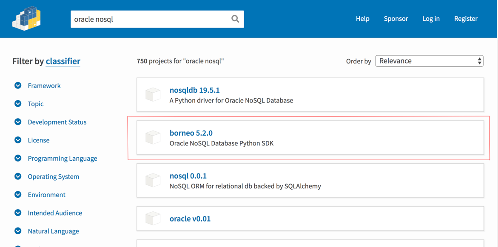Open the Order by Relevance dropdown
Screen dimensions: 498x247
[429, 61]
